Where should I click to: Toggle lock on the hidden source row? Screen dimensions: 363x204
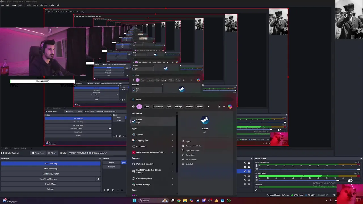[x=249, y=184]
